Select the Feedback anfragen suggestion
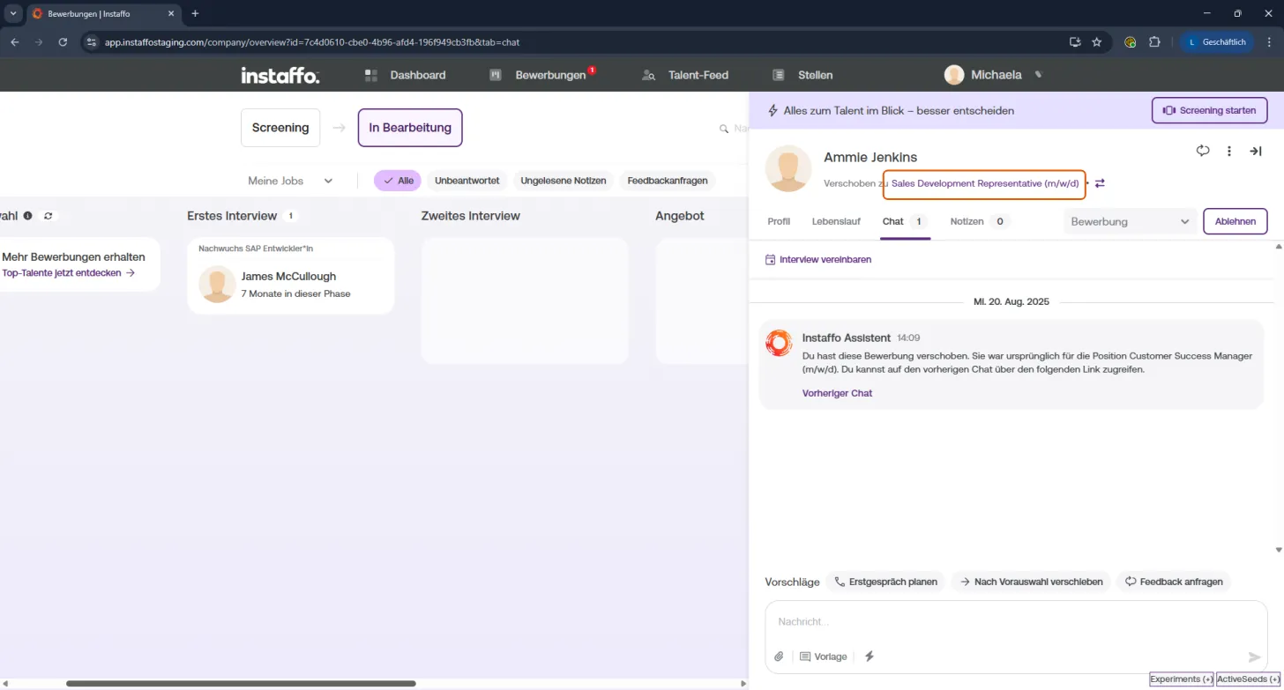The height and width of the screenshot is (690, 1284). (x=1173, y=582)
